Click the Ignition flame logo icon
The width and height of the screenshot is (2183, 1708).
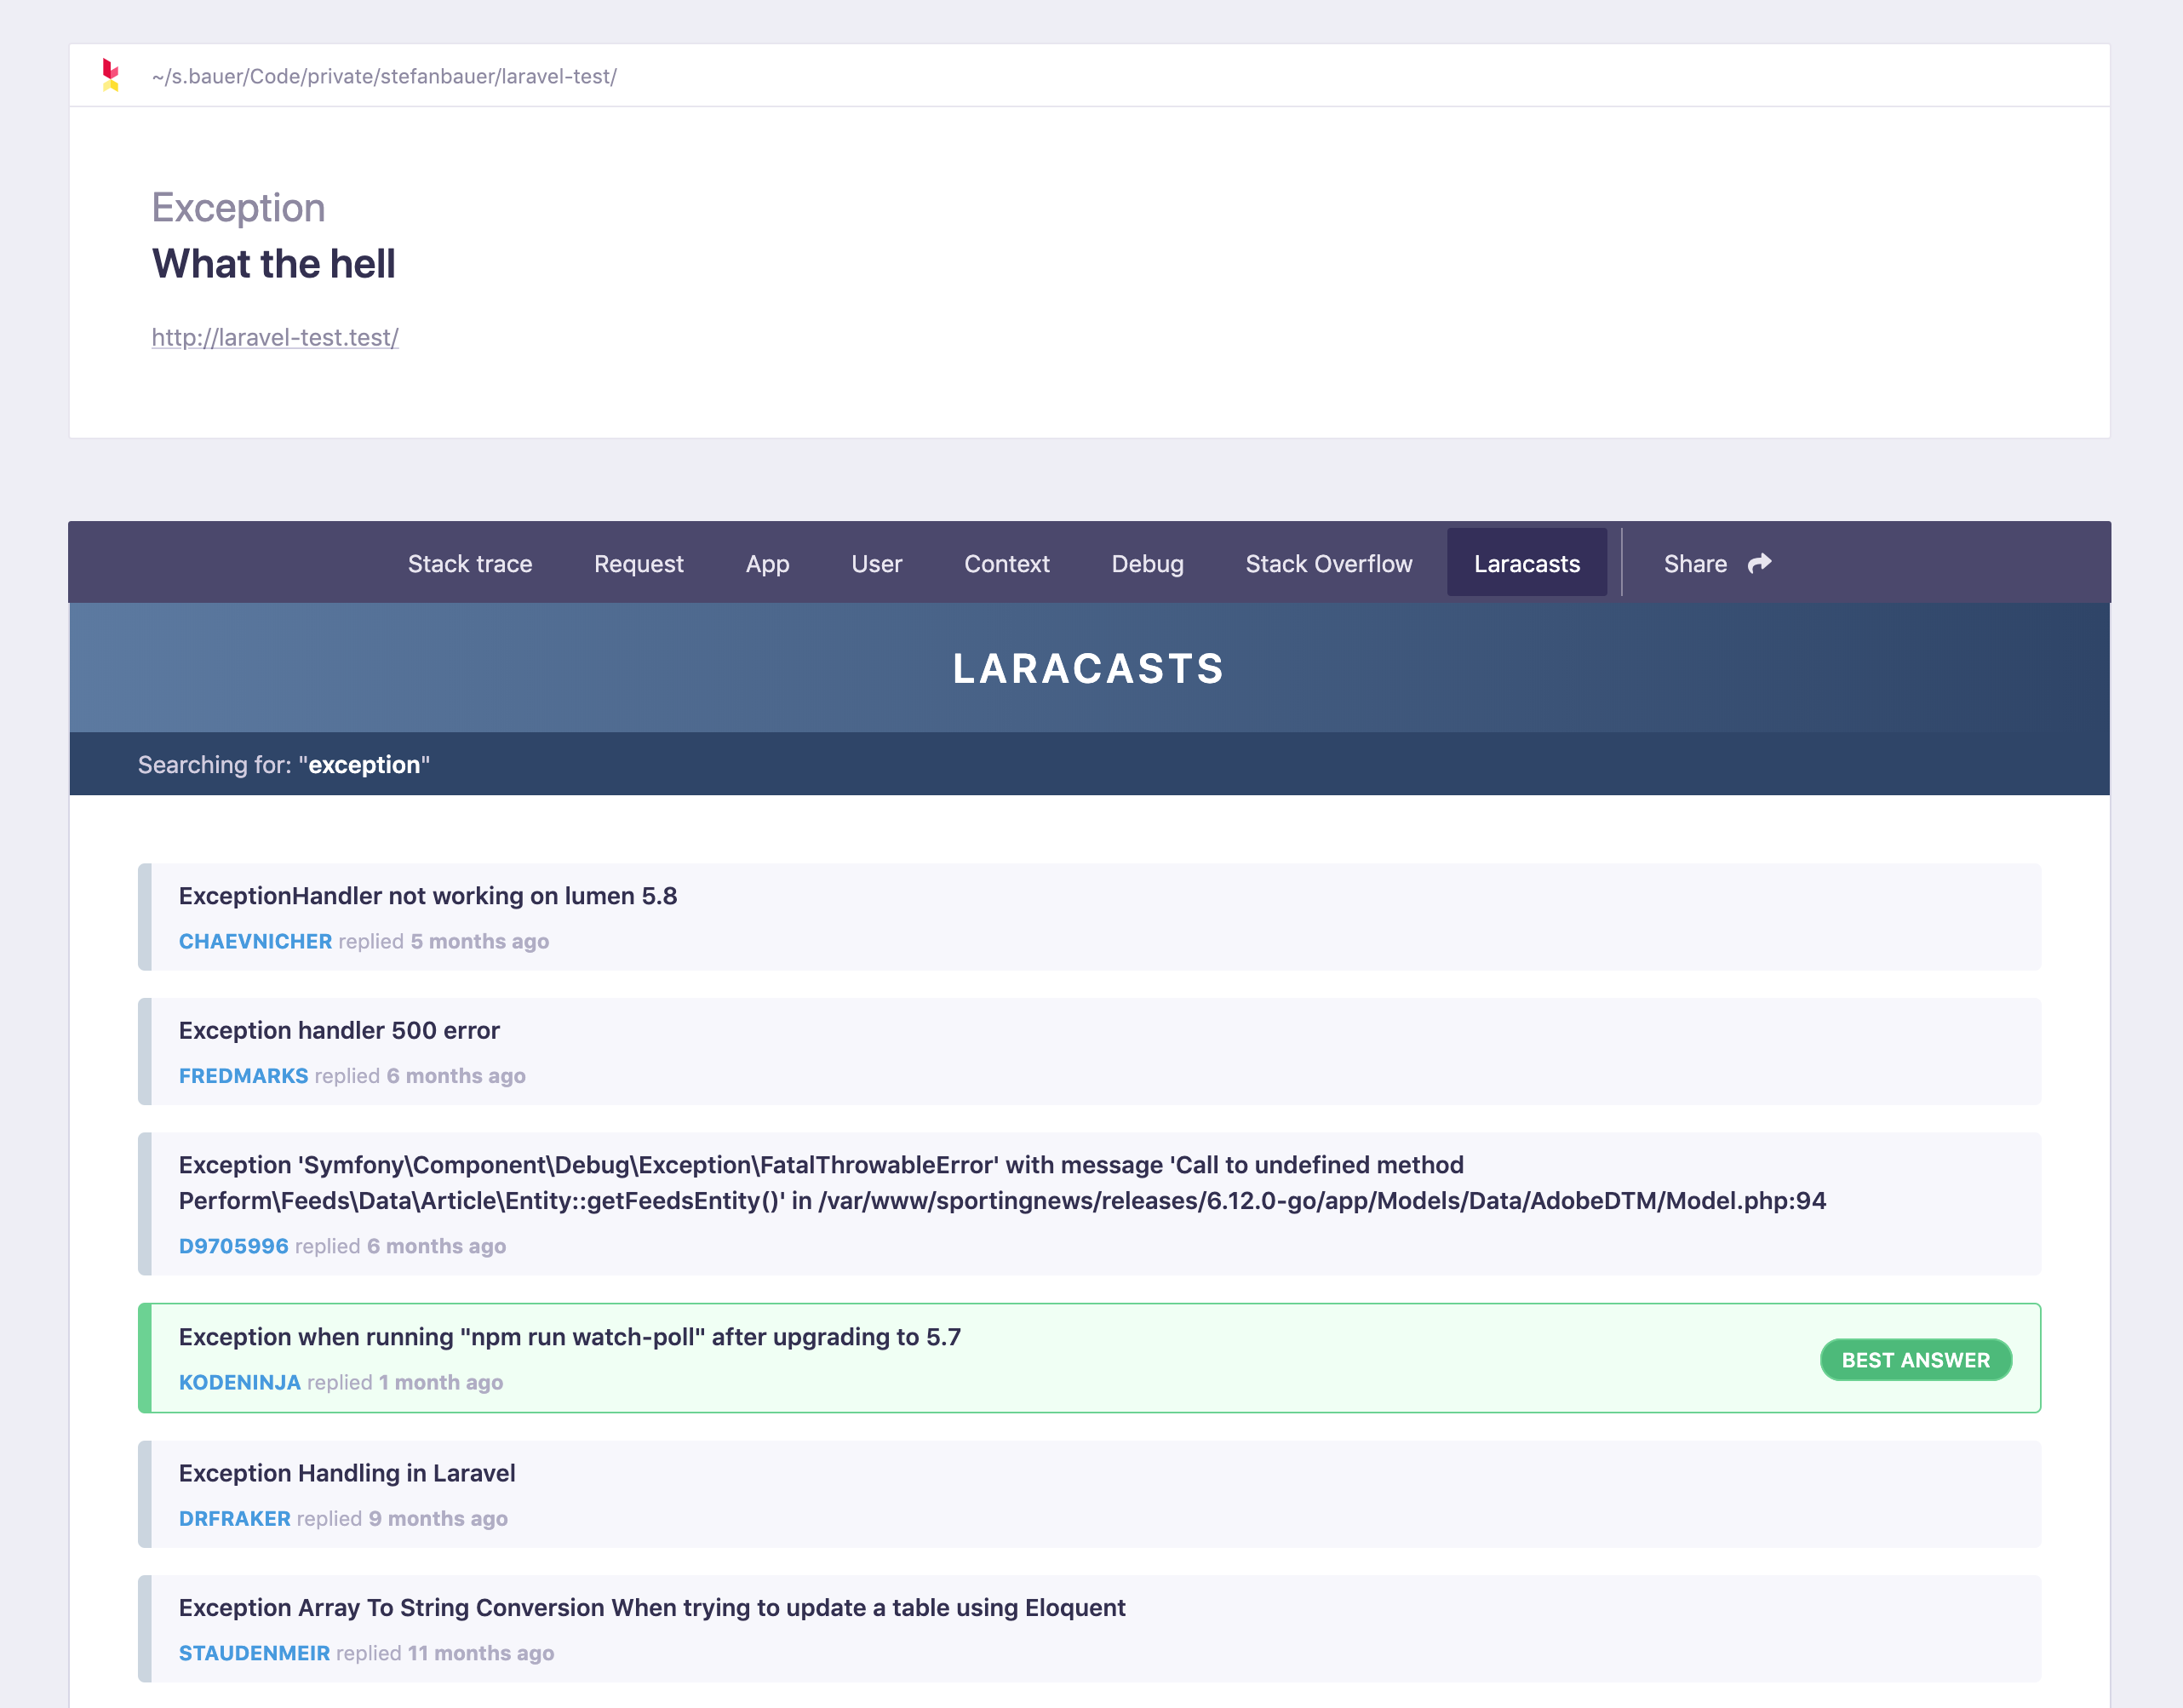click(x=110, y=75)
